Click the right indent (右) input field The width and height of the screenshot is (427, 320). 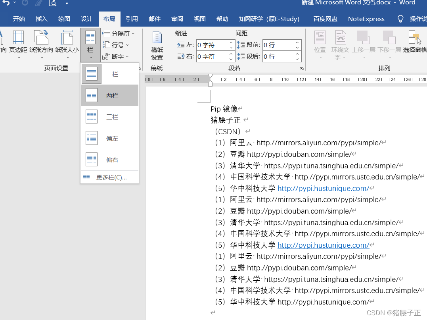click(212, 56)
